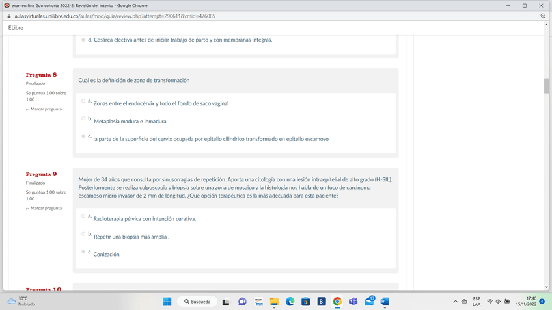
Task: Open the battery status tray icon
Action: point(507,302)
